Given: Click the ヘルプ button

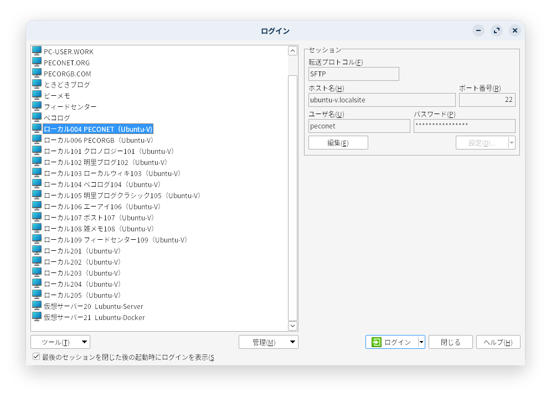Looking at the screenshot, I should click(497, 342).
